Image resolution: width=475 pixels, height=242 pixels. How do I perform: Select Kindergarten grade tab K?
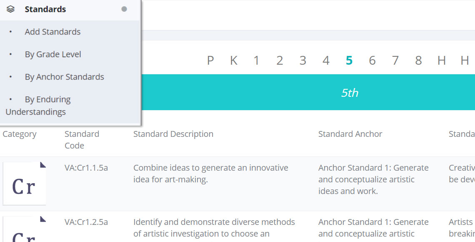(x=234, y=61)
